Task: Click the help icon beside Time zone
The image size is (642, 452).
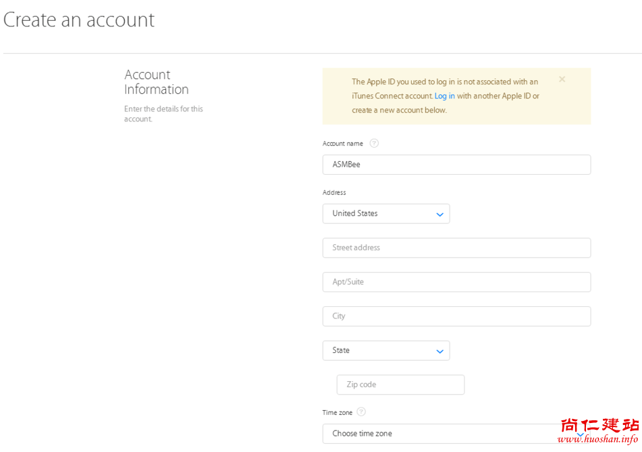Action: 361,412
